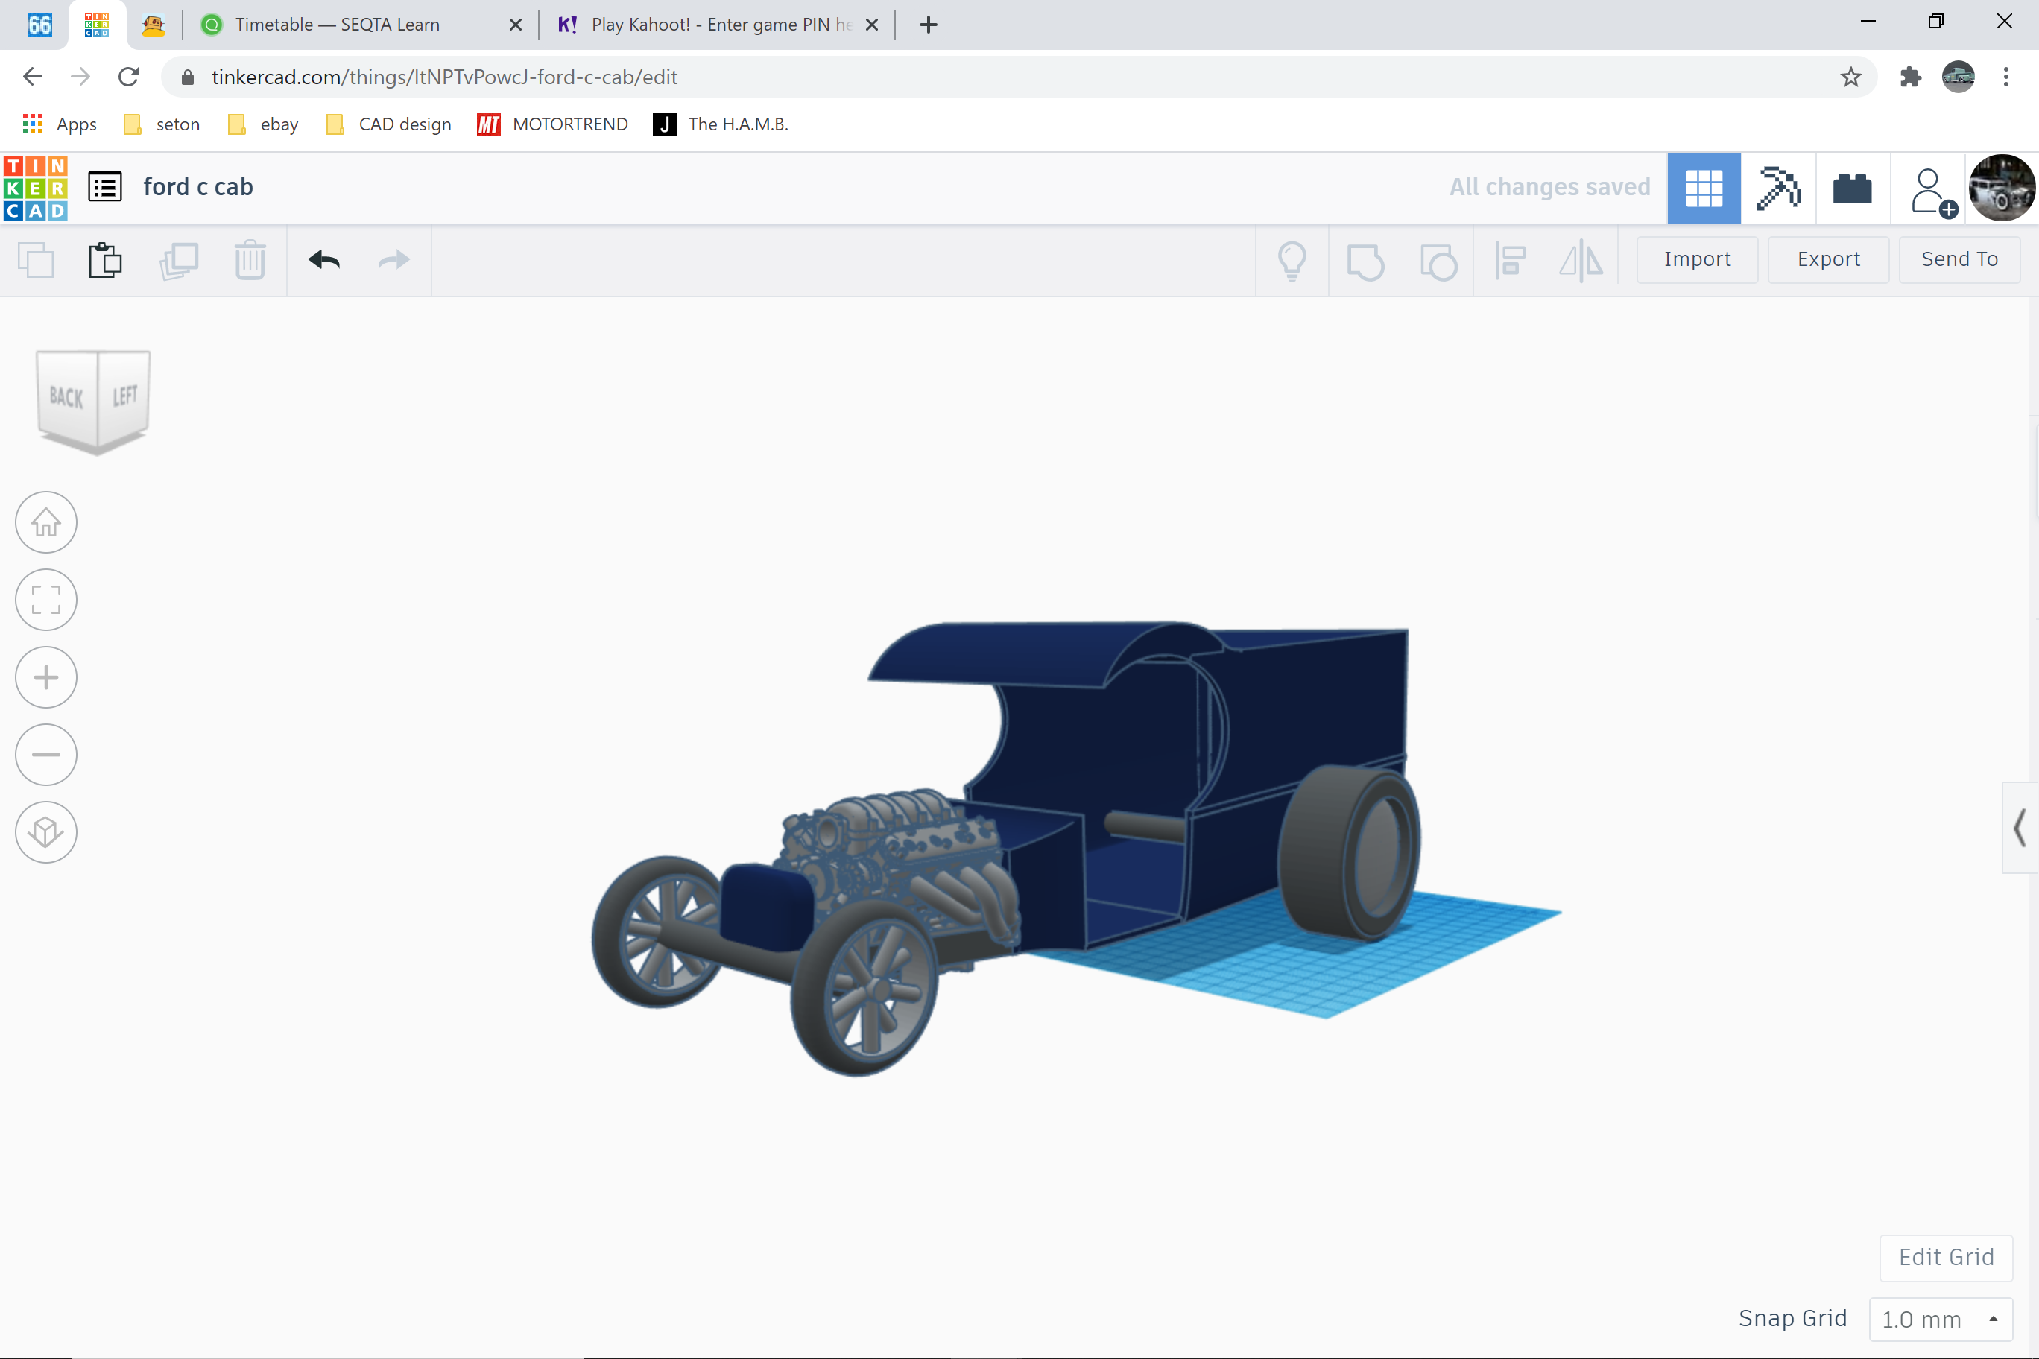
Task: Click the Align tool icon
Action: point(1510,260)
